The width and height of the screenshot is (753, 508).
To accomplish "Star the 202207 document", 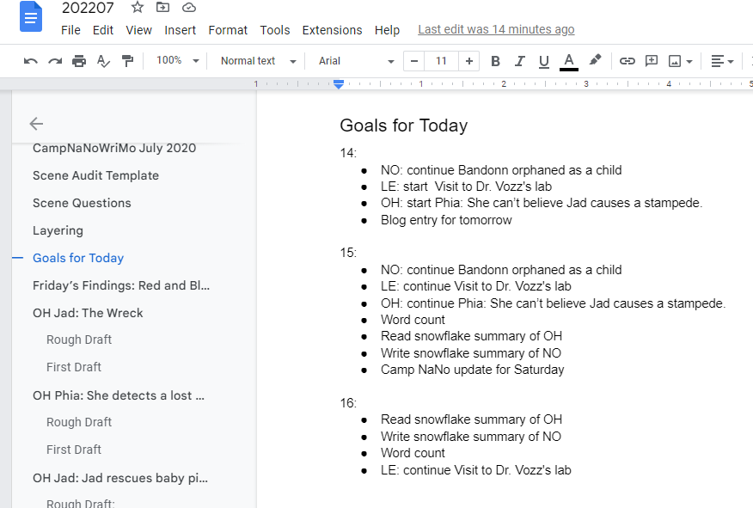I will coord(138,8).
